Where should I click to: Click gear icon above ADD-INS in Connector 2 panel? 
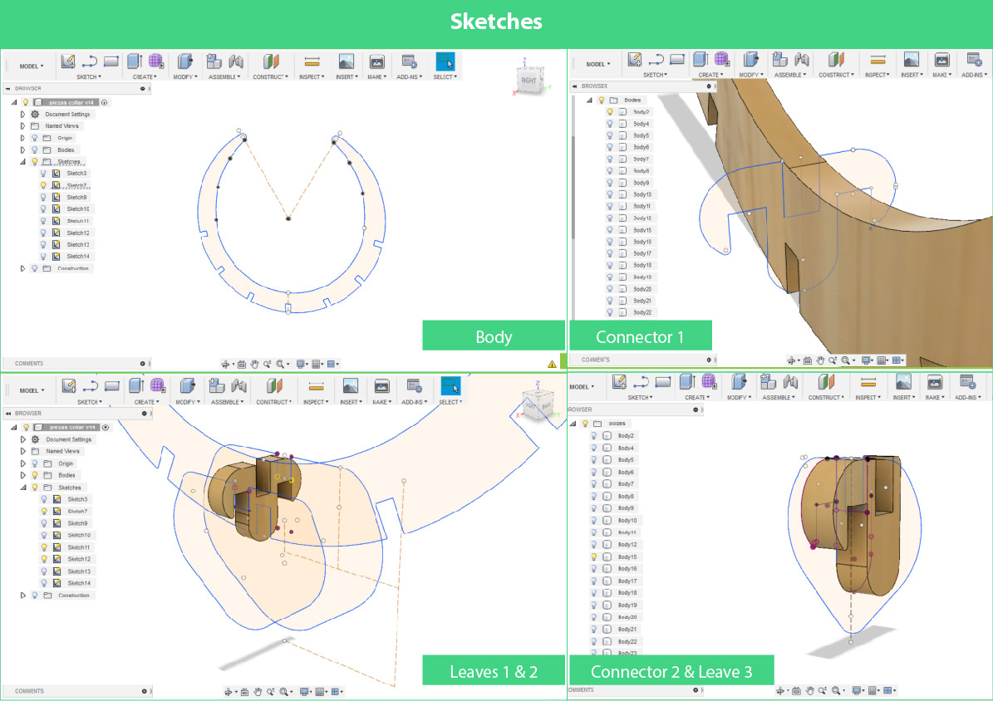[x=967, y=381]
